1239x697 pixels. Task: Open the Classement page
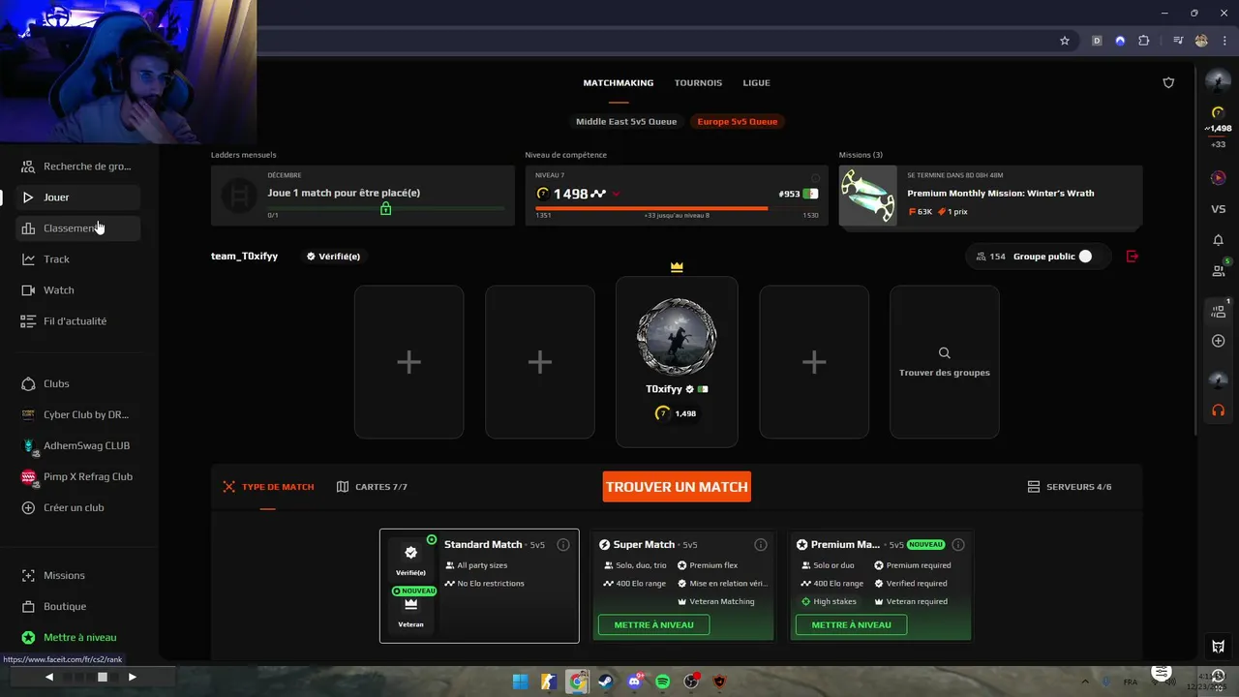click(x=78, y=228)
